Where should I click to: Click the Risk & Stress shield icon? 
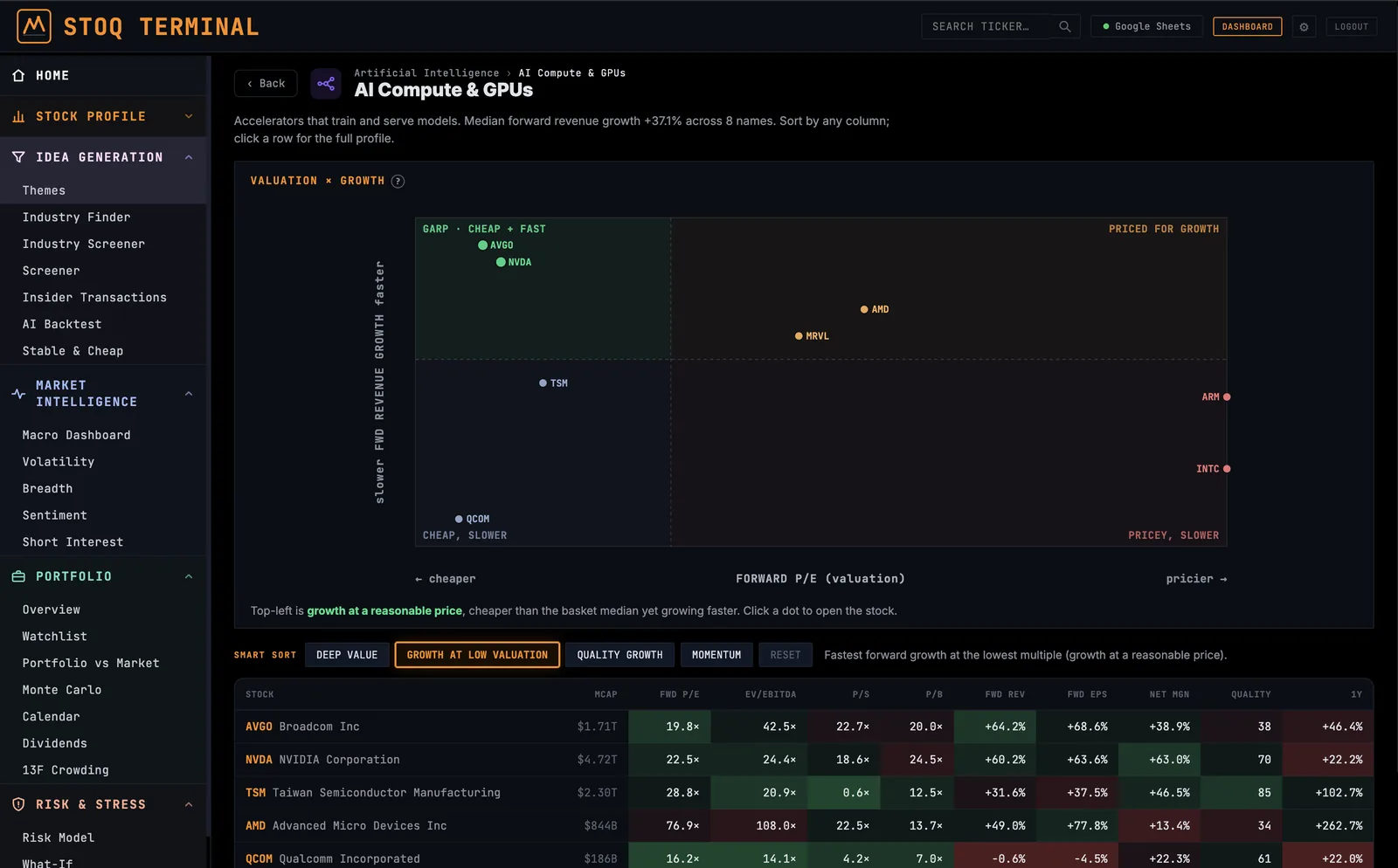pyautogui.click(x=18, y=804)
